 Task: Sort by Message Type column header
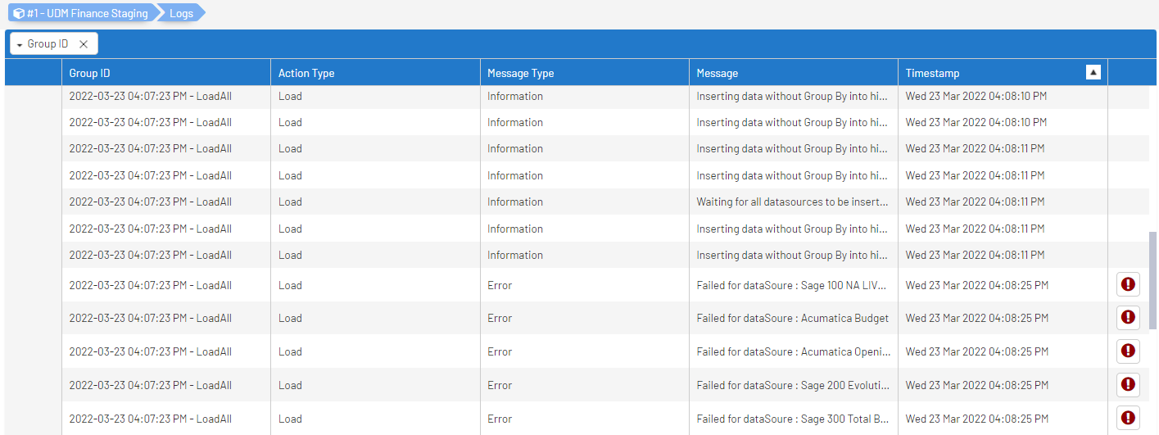pos(520,73)
